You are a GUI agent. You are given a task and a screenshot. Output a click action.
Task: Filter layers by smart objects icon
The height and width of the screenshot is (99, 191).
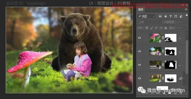pos(181,16)
